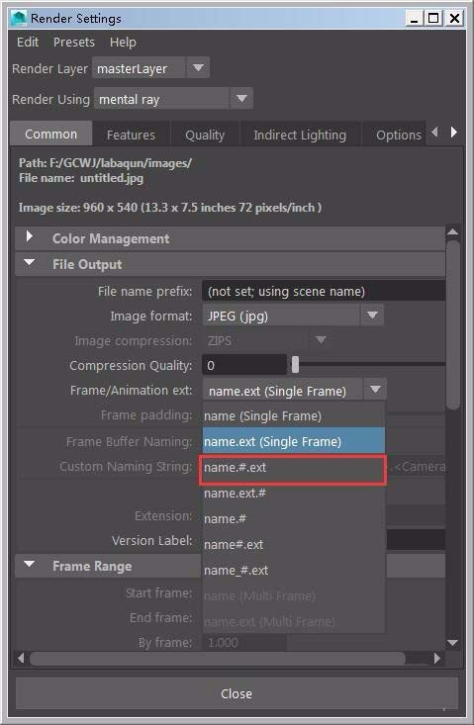Viewport: 474px width, 725px height.
Task: Switch to the Quality tab
Action: pyautogui.click(x=205, y=136)
